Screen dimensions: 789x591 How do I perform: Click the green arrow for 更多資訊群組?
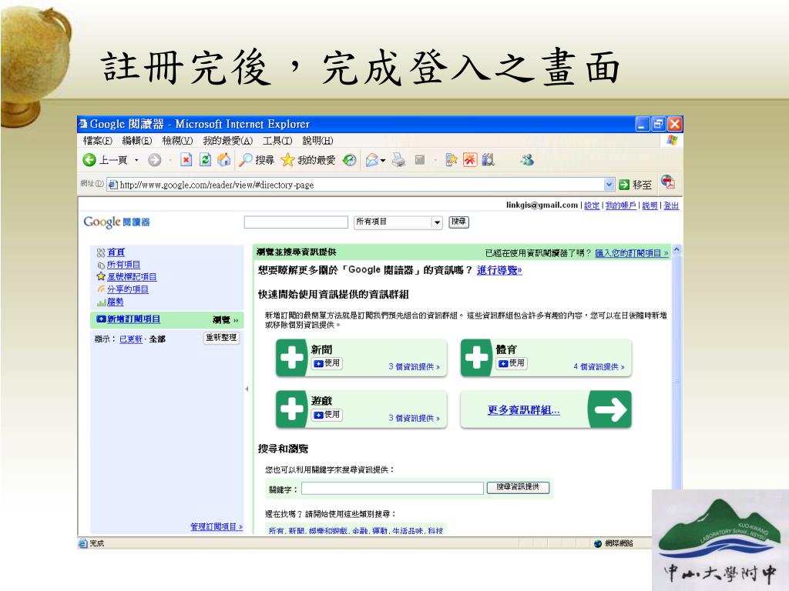click(x=610, y=409)
